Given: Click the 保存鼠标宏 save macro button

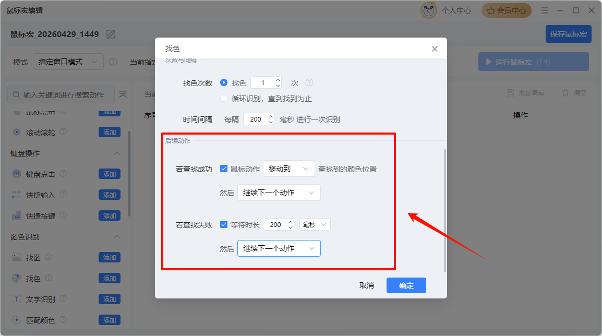Looking at the screenshot, I should [568, 33].
